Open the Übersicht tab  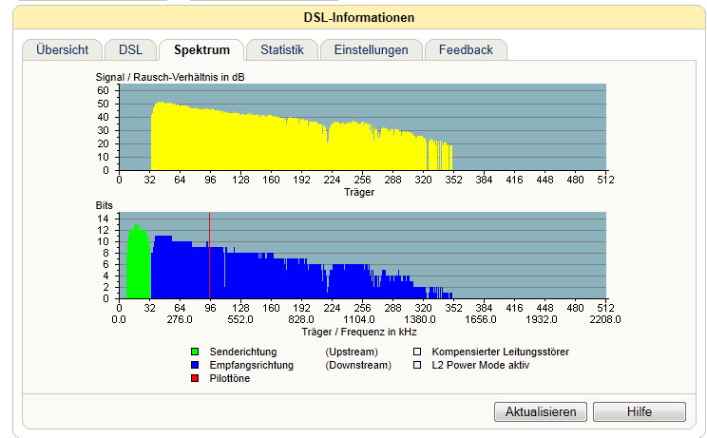[x=62, y=49]
